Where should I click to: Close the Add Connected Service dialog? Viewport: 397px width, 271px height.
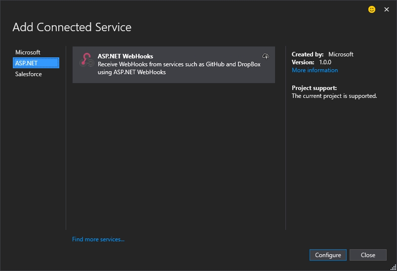[x=386, y=9]
